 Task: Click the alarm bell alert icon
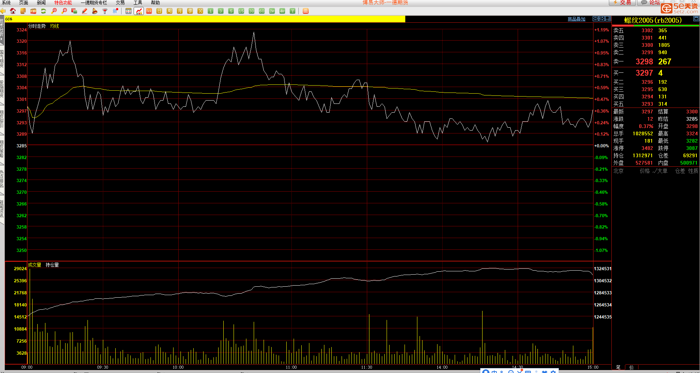pyautogui.click(x=95, y=11)
